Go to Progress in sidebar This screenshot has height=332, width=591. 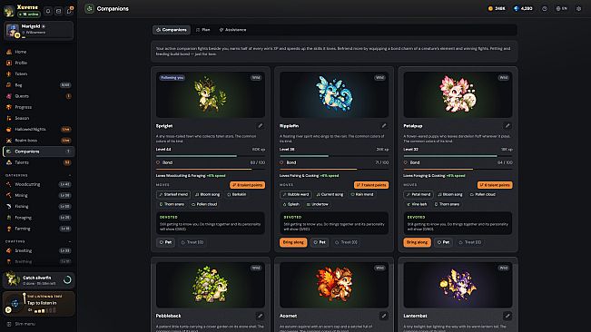[x=38, y=107]
